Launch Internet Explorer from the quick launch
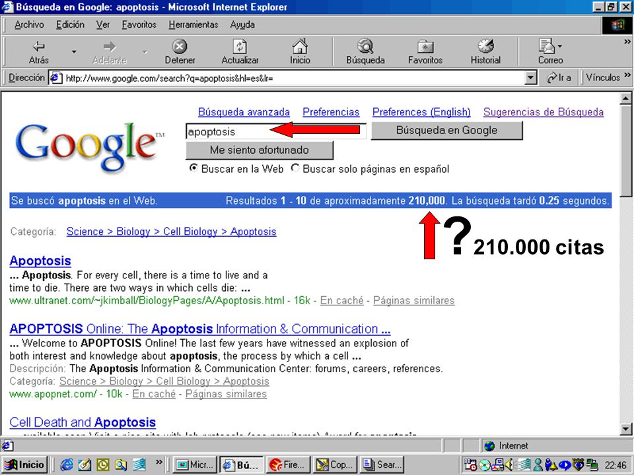 [x=67, y=465]
